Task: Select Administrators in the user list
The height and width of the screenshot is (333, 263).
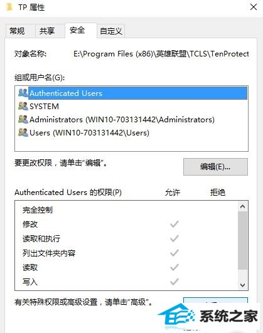Action: [132, 119]
